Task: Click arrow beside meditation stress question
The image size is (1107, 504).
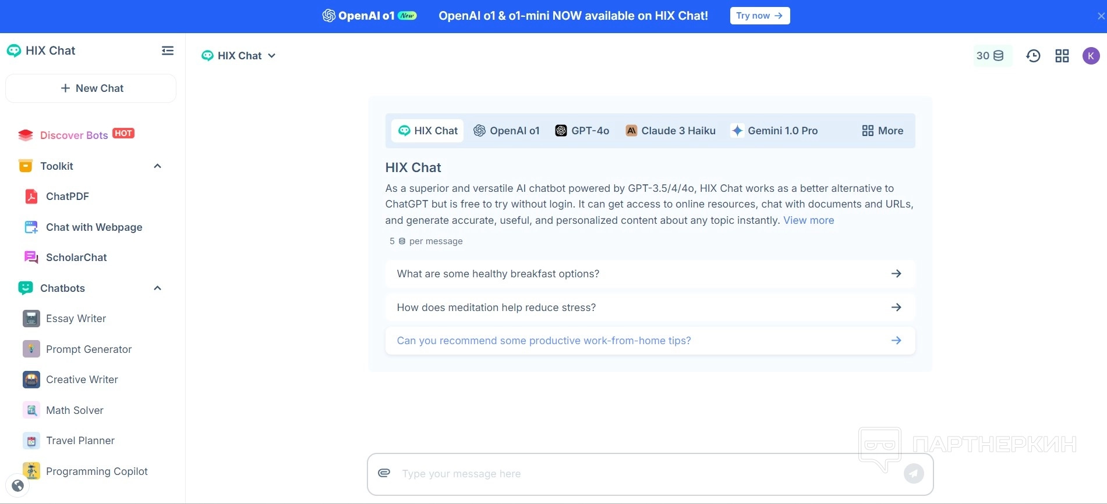Action: 896,308
